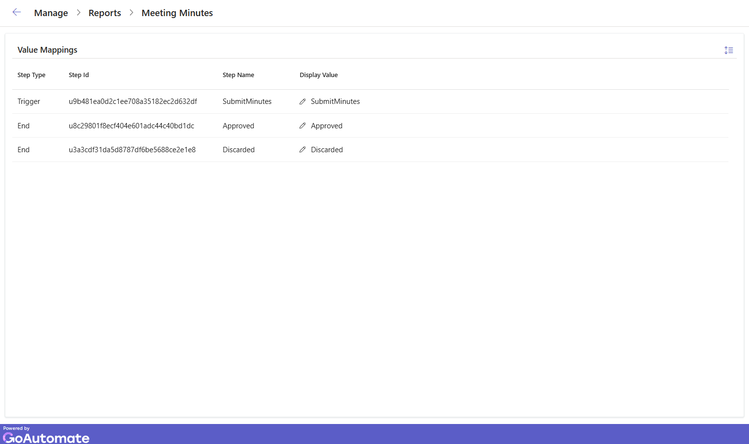The image size is (749, 444).
Task: Edit the Approved display value via pencil icon
Action: [x=302, y=126]
